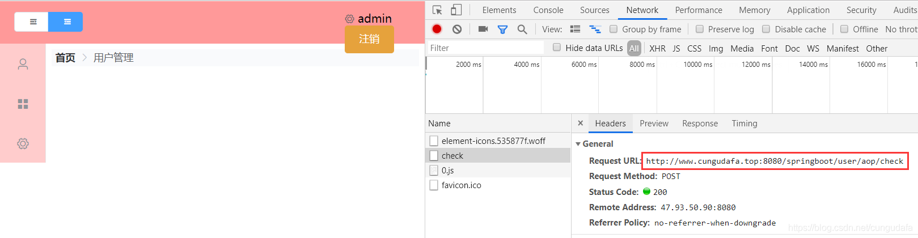Open the grid menu icon in sidebar
Screen dimensions: 918x238
click(x=23, y=104)
